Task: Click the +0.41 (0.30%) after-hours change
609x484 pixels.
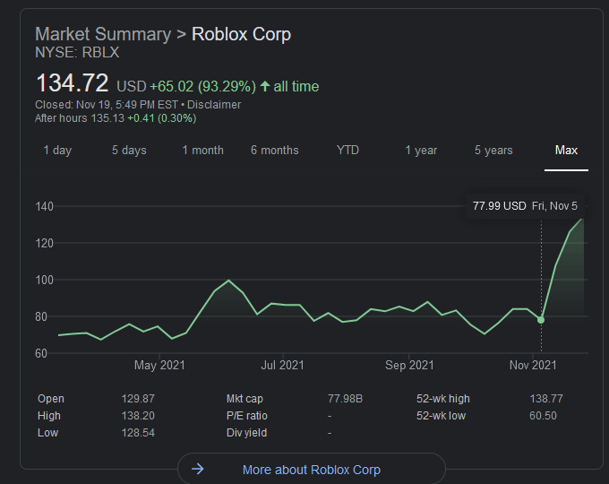Action: coord(162,118)
